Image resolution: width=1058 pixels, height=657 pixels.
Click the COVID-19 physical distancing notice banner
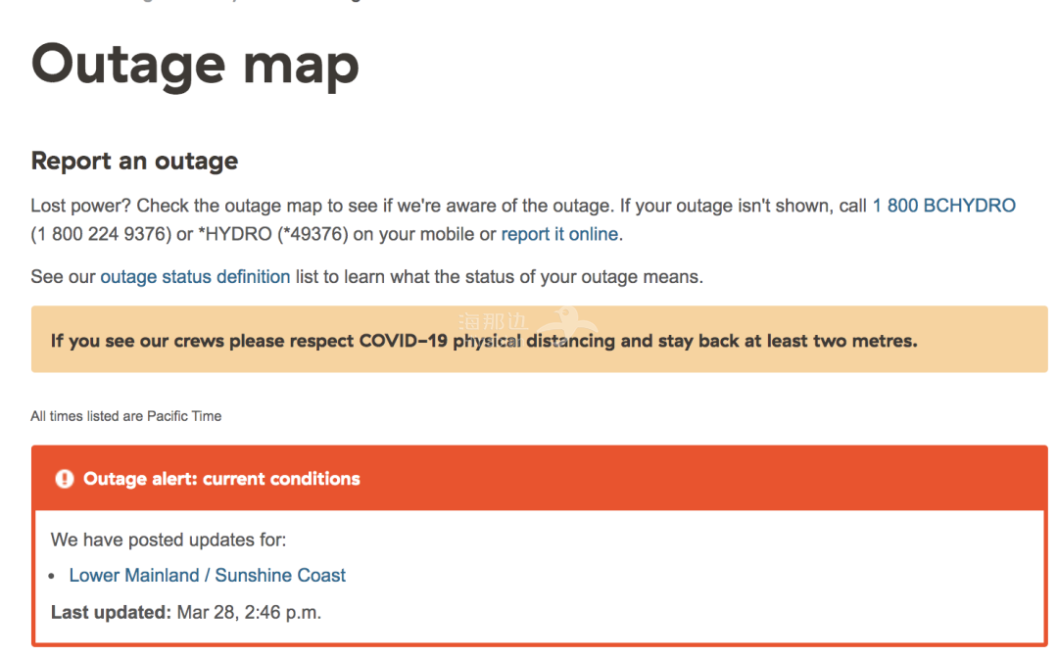(539, 340)
